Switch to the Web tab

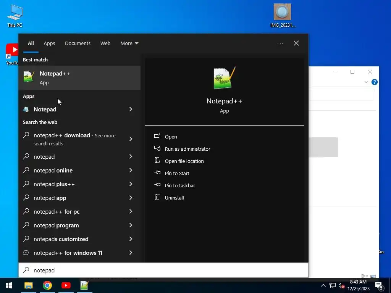[105, 43]
